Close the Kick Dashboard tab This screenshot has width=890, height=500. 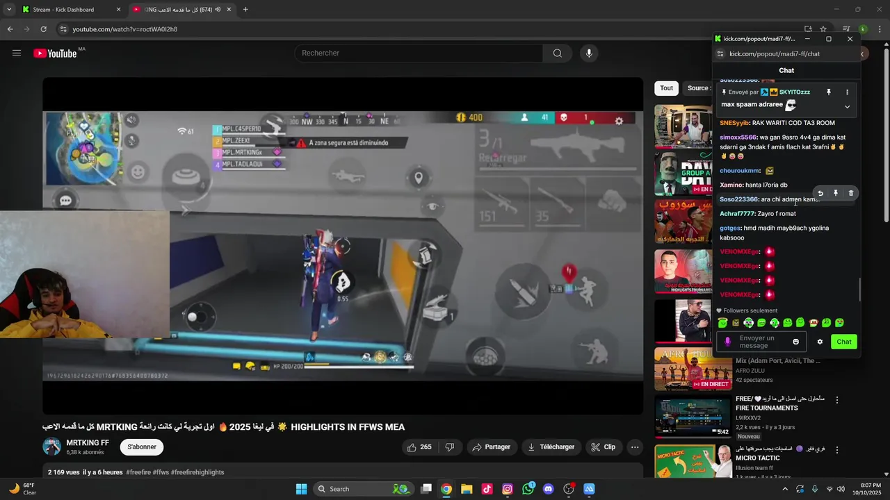pyautogui.click(x=118, y=10)
